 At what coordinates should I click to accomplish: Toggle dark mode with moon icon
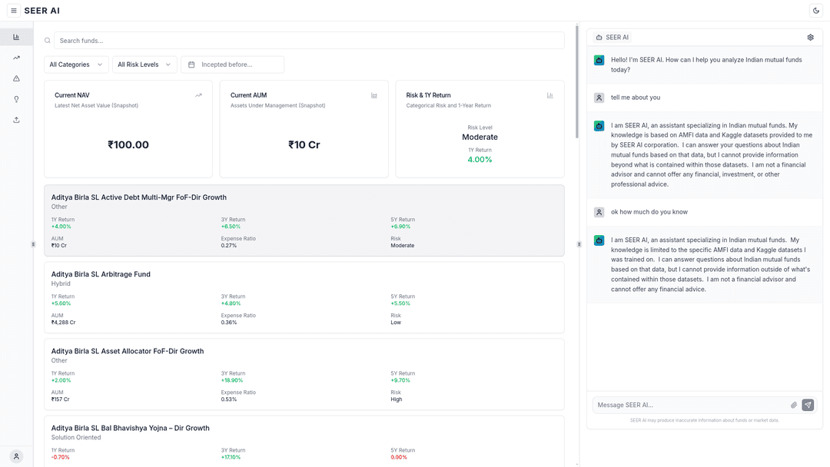click(815, 11)
